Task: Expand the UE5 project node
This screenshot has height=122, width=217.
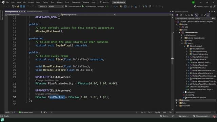Action: (179, 27)
